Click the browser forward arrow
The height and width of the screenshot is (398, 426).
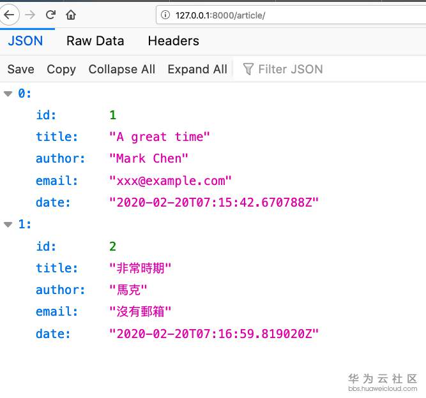[29, 14]
